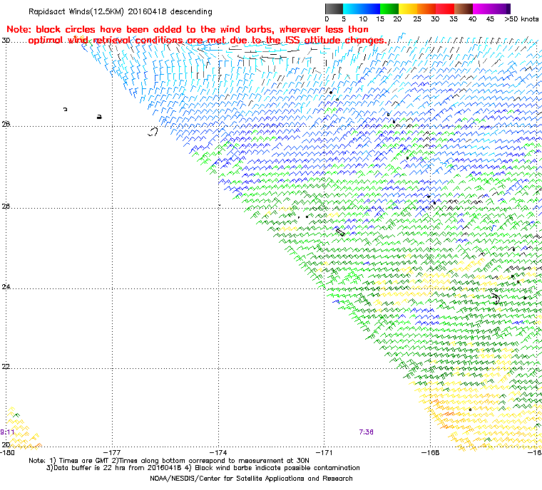Click the red "optimal wind retrieval conditions" line
The width and height of the screenshot is (542, 490).
click(x=208, y=41)
